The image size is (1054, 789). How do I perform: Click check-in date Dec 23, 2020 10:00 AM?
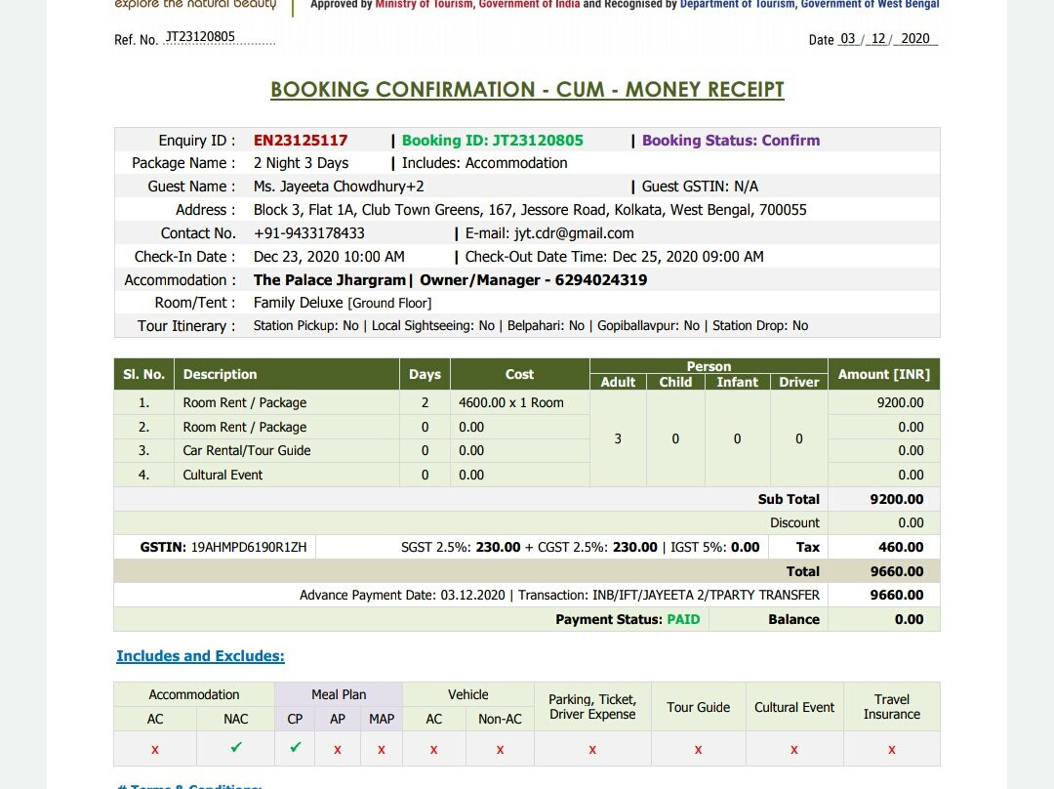(x=329, y=256)
